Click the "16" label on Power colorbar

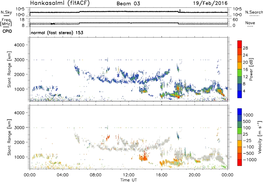(245, 70)
